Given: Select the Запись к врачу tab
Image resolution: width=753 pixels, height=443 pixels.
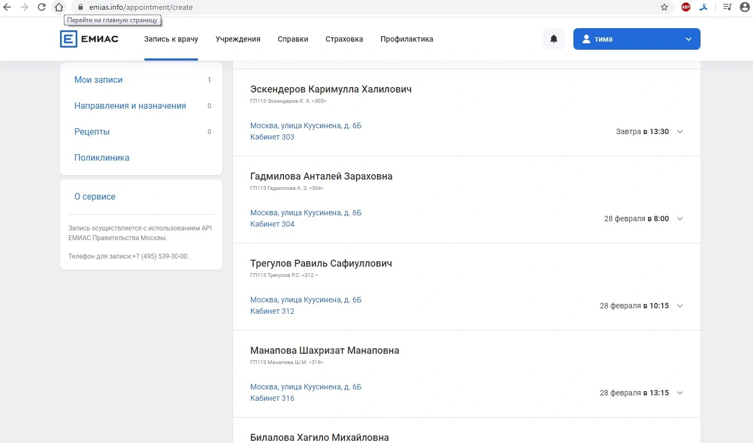Looking at the screenshot, I should 171,39.
